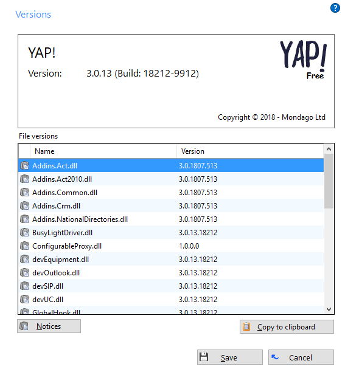
Task: Click the scrollbar up arrow
Action: click(329, 149)
